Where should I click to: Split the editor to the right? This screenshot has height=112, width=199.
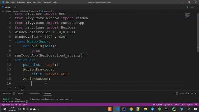(x=192, y=7)
